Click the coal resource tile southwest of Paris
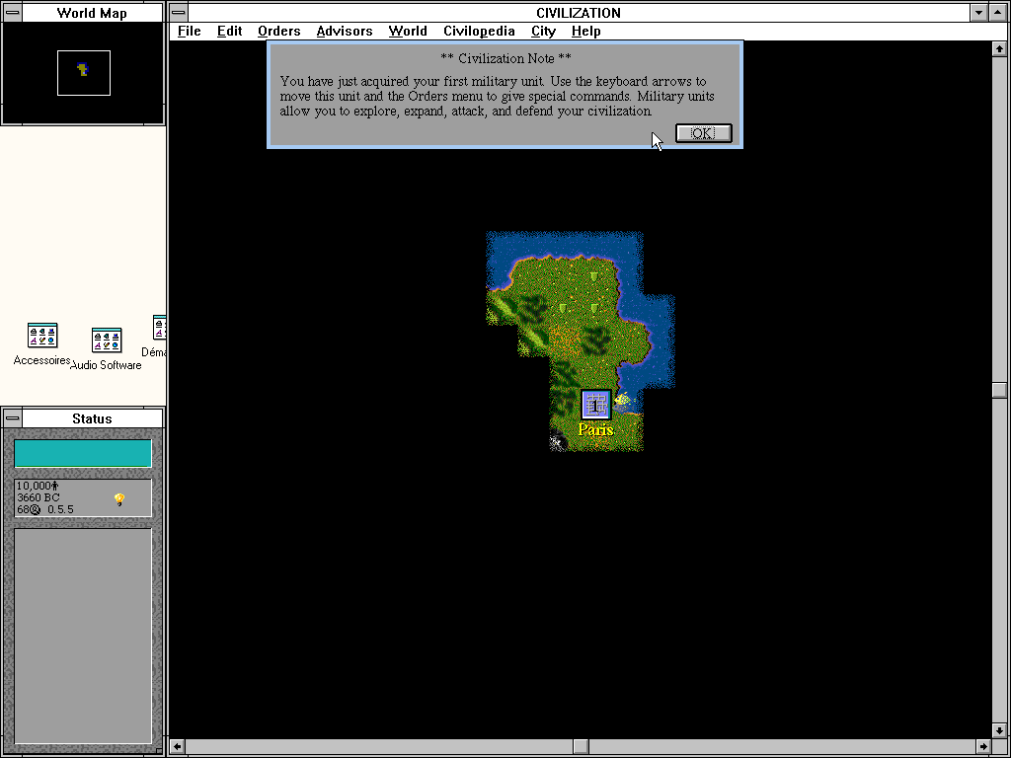This screenshot has height=758, width=1011. (557, 442)
